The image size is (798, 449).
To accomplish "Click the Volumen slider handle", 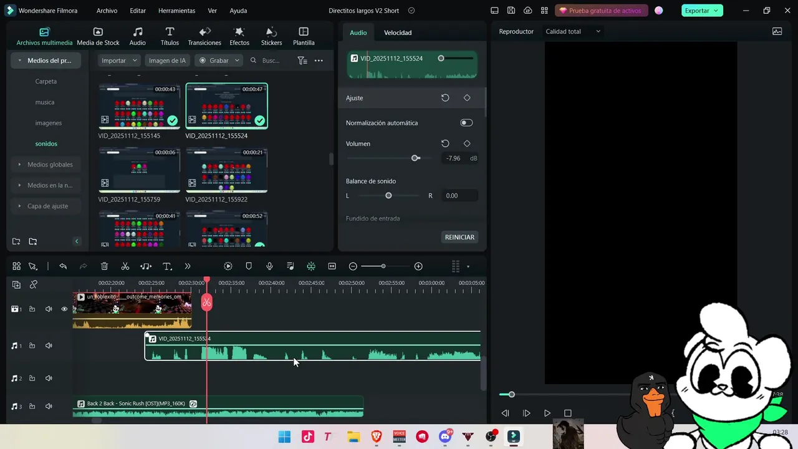I will 415,158.
